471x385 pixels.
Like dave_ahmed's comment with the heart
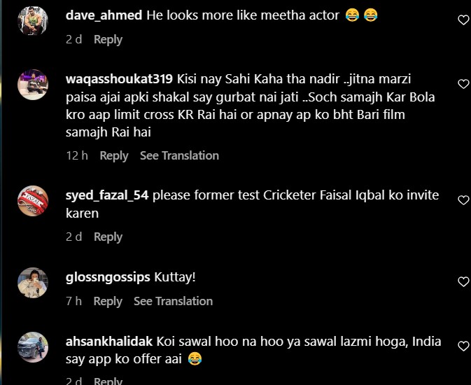pyautogui.click(x=463, y=20)
